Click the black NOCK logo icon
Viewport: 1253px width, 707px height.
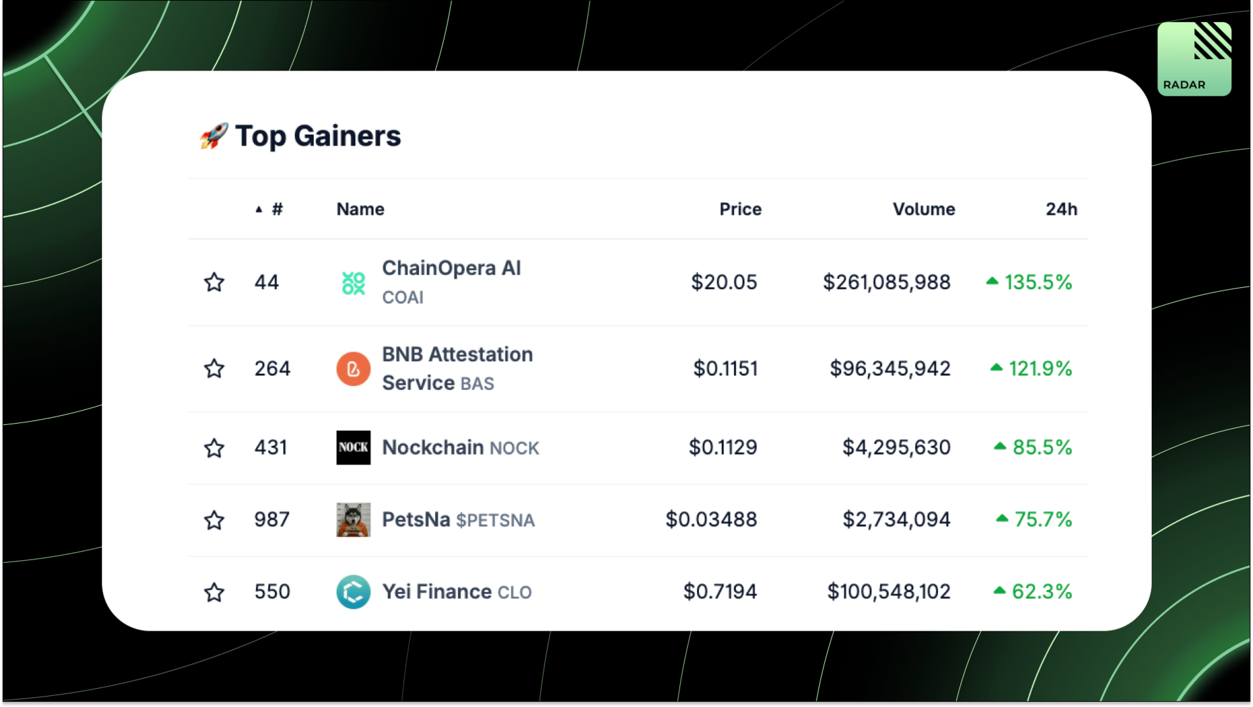coord(353,447)
